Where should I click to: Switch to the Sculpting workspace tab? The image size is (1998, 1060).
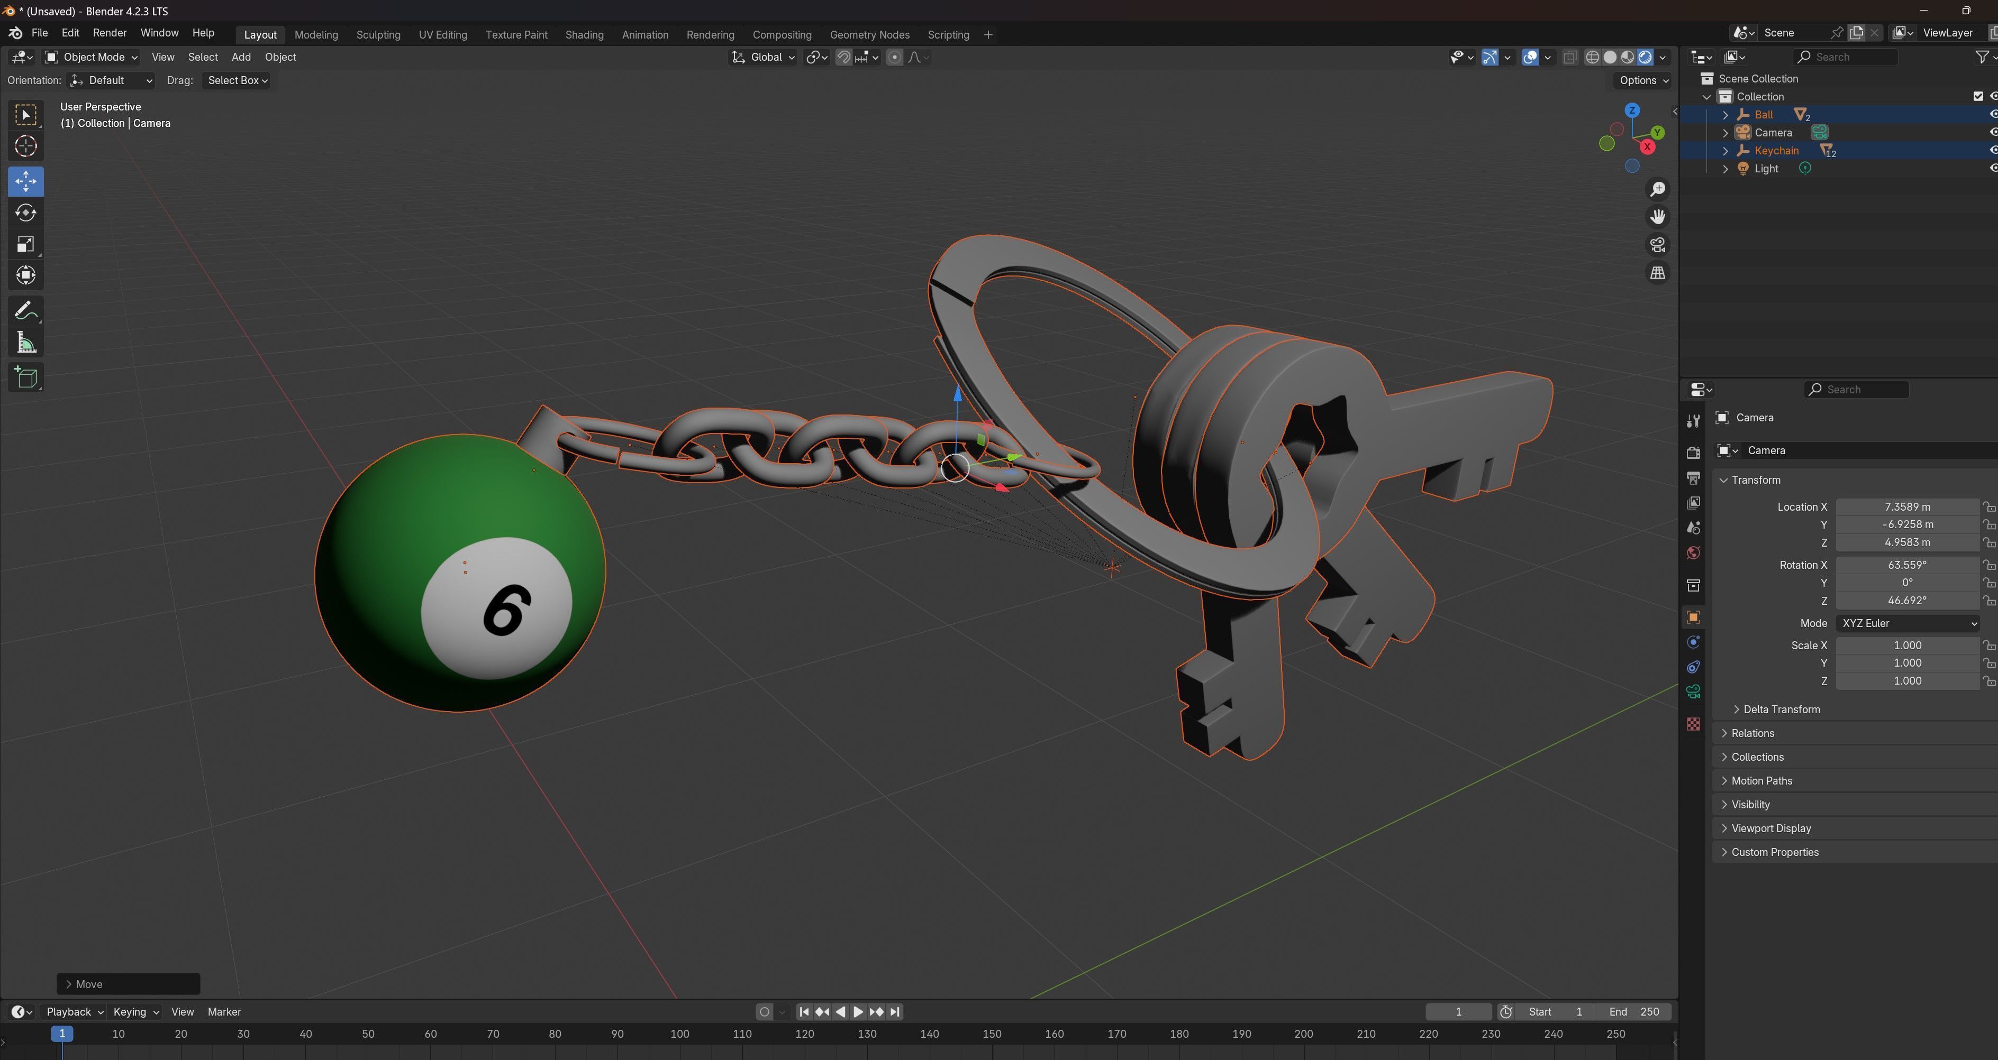(378, 35)
